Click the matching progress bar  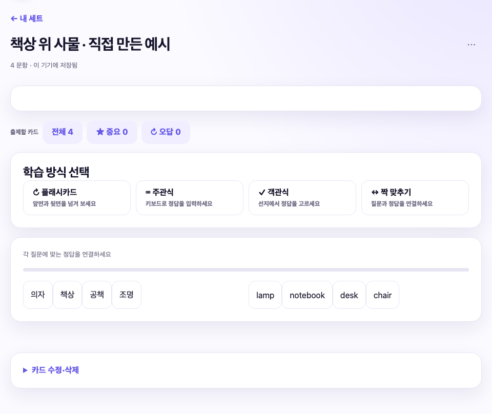[246, 270]
